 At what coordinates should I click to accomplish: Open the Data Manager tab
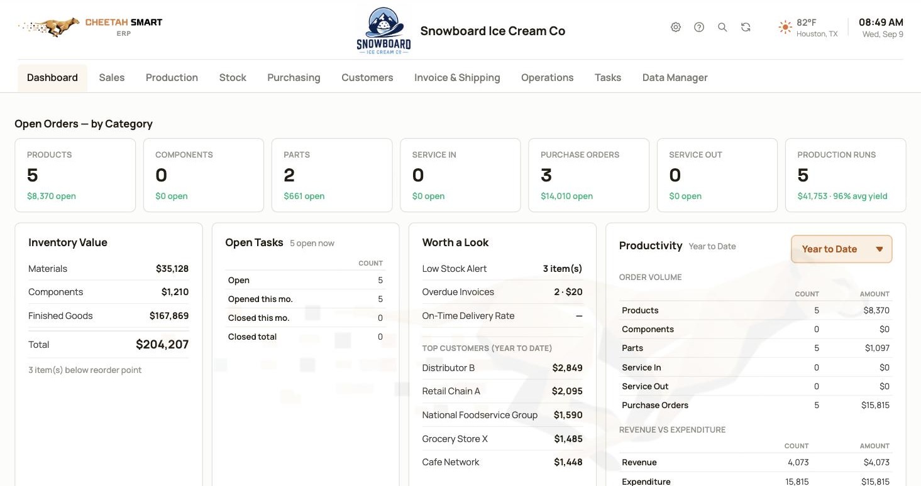point(675,78)
